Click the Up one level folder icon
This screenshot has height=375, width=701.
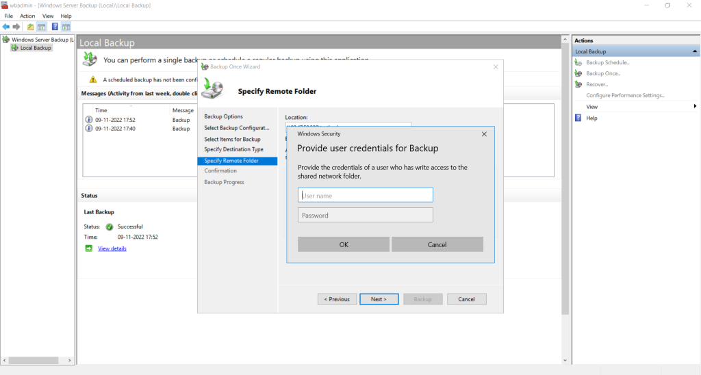click(30, 27)
